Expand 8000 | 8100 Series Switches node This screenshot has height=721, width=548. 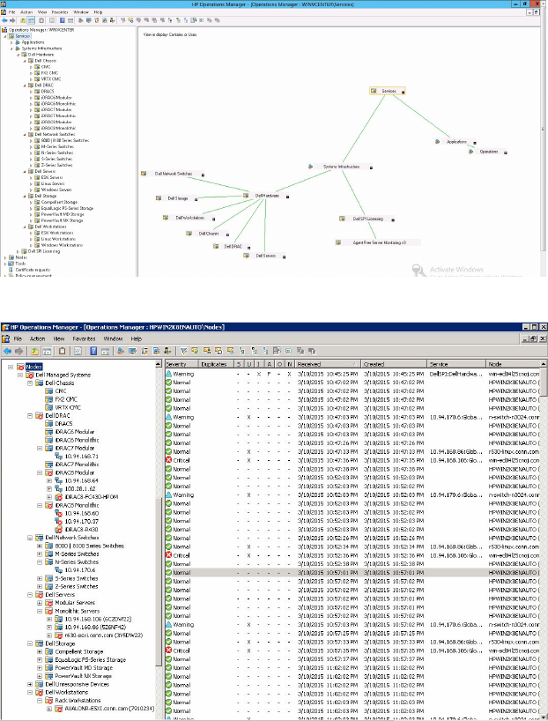[40, 546]
